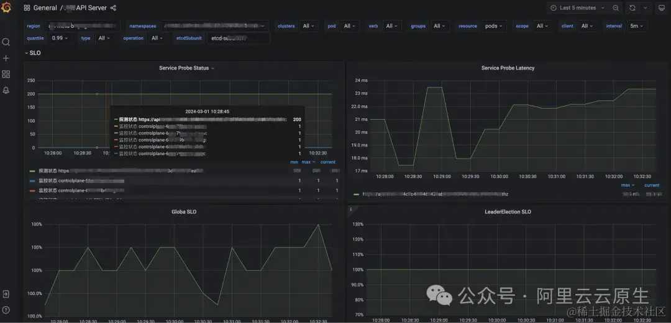Click the General breadcrumb link

point(45,7)
